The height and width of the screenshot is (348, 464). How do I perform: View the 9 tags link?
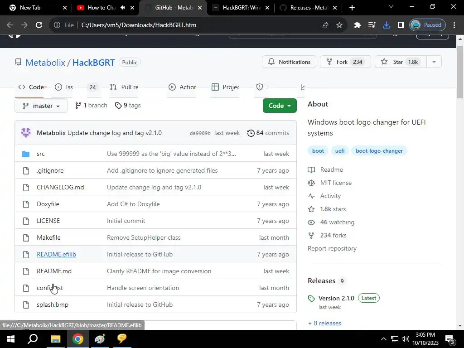[128, 105]
